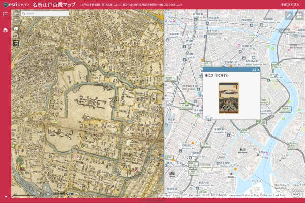305x203 pixels.
Task: Click the ズーム link in popup
Action: [x=209, y=116]
